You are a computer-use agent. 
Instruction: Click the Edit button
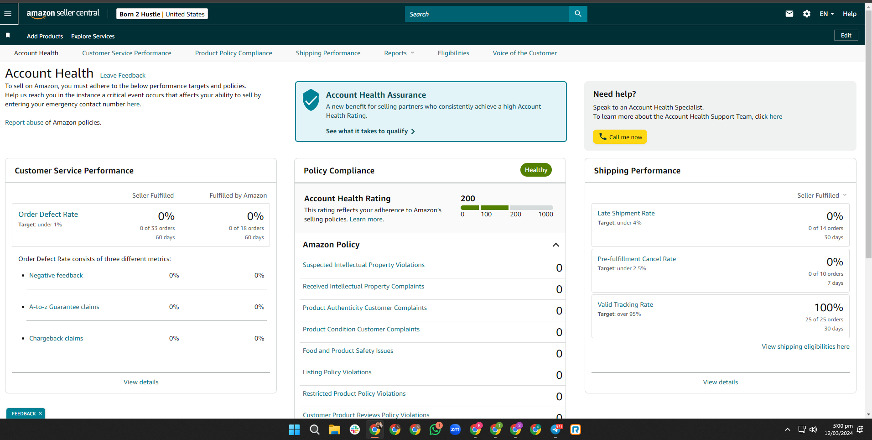(x=846, y=35)
